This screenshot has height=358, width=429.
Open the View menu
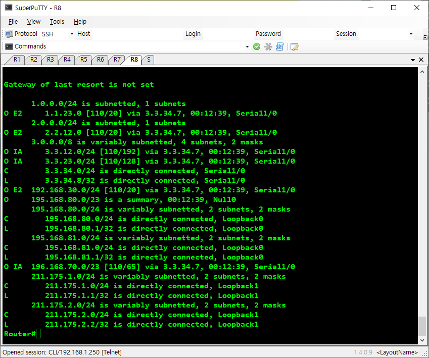pyautogui.click(x=34, y=21)
